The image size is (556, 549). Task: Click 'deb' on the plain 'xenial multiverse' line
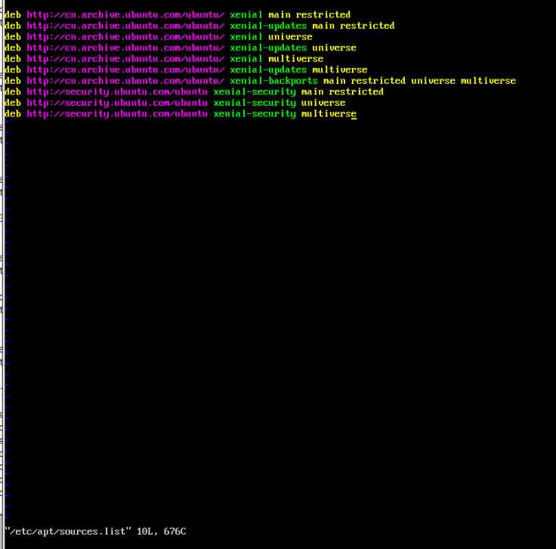[13, 59]
